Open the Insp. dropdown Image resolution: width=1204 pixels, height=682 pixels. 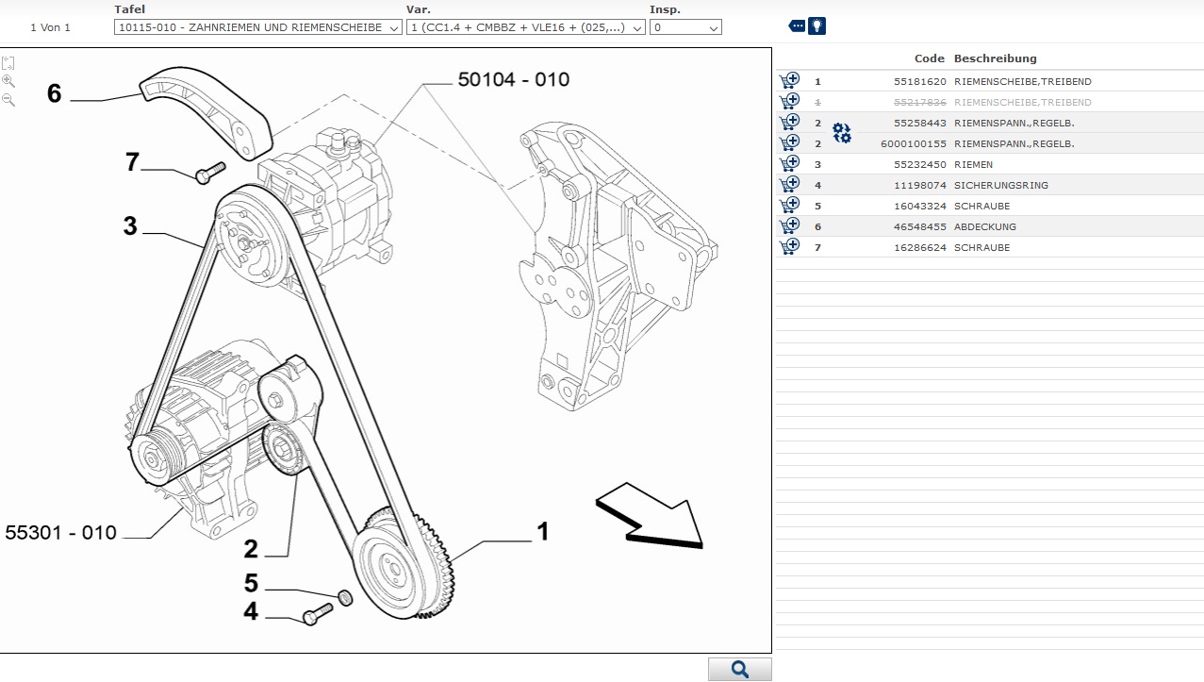pos(685,27)
